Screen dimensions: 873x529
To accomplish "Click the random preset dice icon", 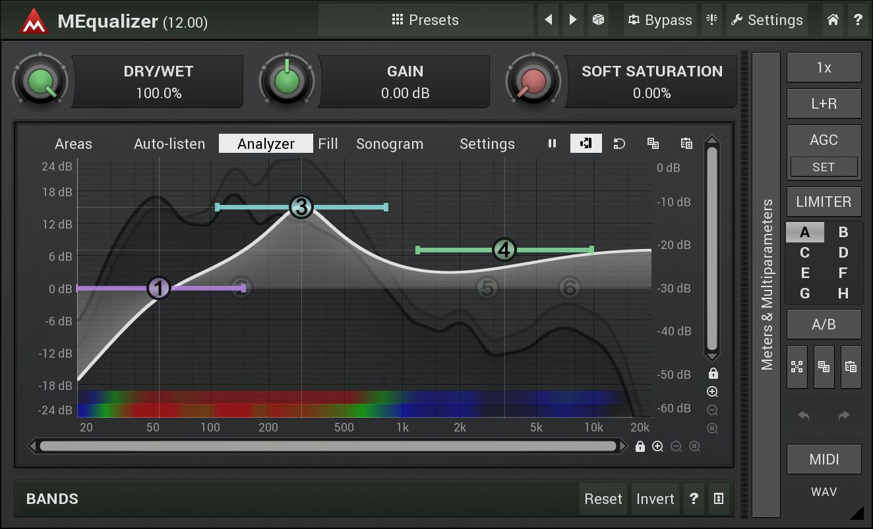I will [x=598, y=20].
